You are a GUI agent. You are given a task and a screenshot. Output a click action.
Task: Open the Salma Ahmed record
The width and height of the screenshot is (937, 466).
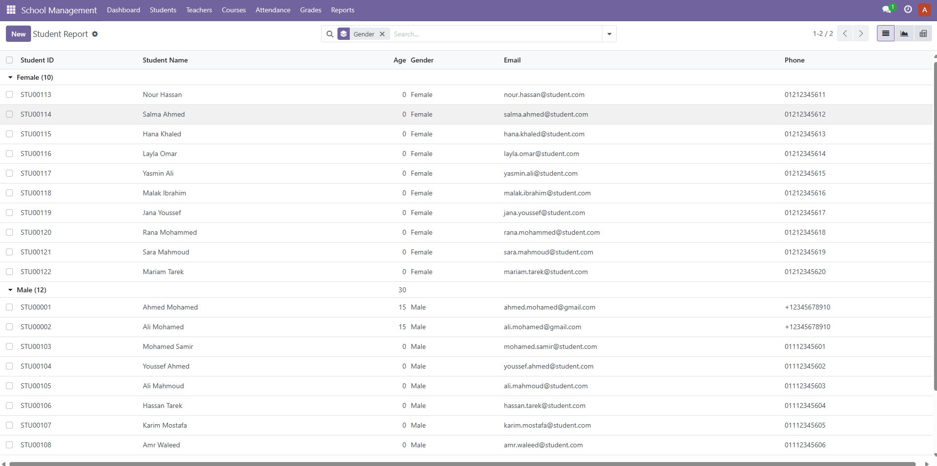tap(164, 114)
